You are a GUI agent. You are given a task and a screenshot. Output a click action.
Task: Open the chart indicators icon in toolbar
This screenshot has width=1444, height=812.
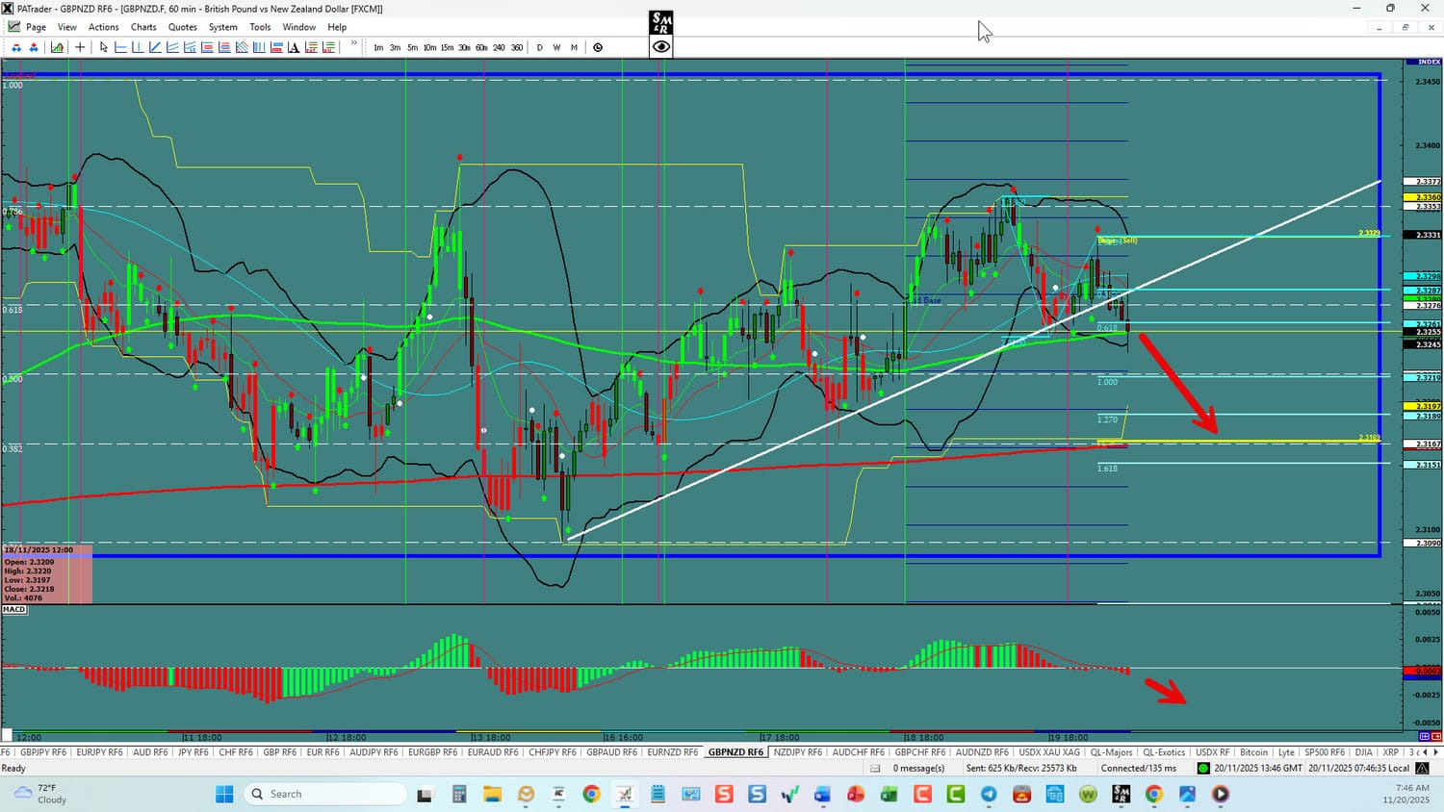point(58,47)
